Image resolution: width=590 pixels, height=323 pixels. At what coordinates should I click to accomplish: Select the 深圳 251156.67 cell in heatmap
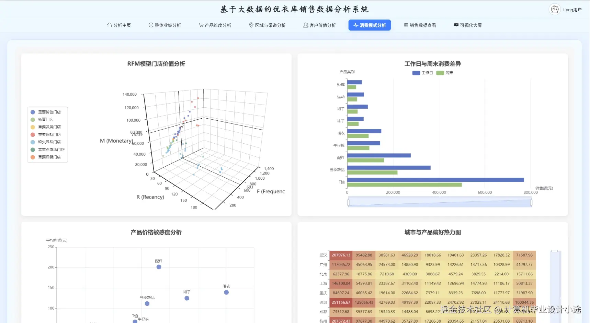click(340, 302)
